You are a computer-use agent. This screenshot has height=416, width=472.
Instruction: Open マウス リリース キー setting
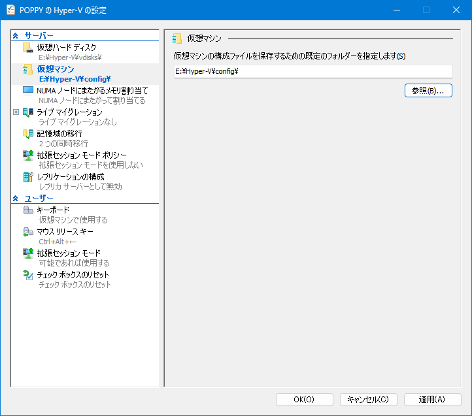pos(65,232)
